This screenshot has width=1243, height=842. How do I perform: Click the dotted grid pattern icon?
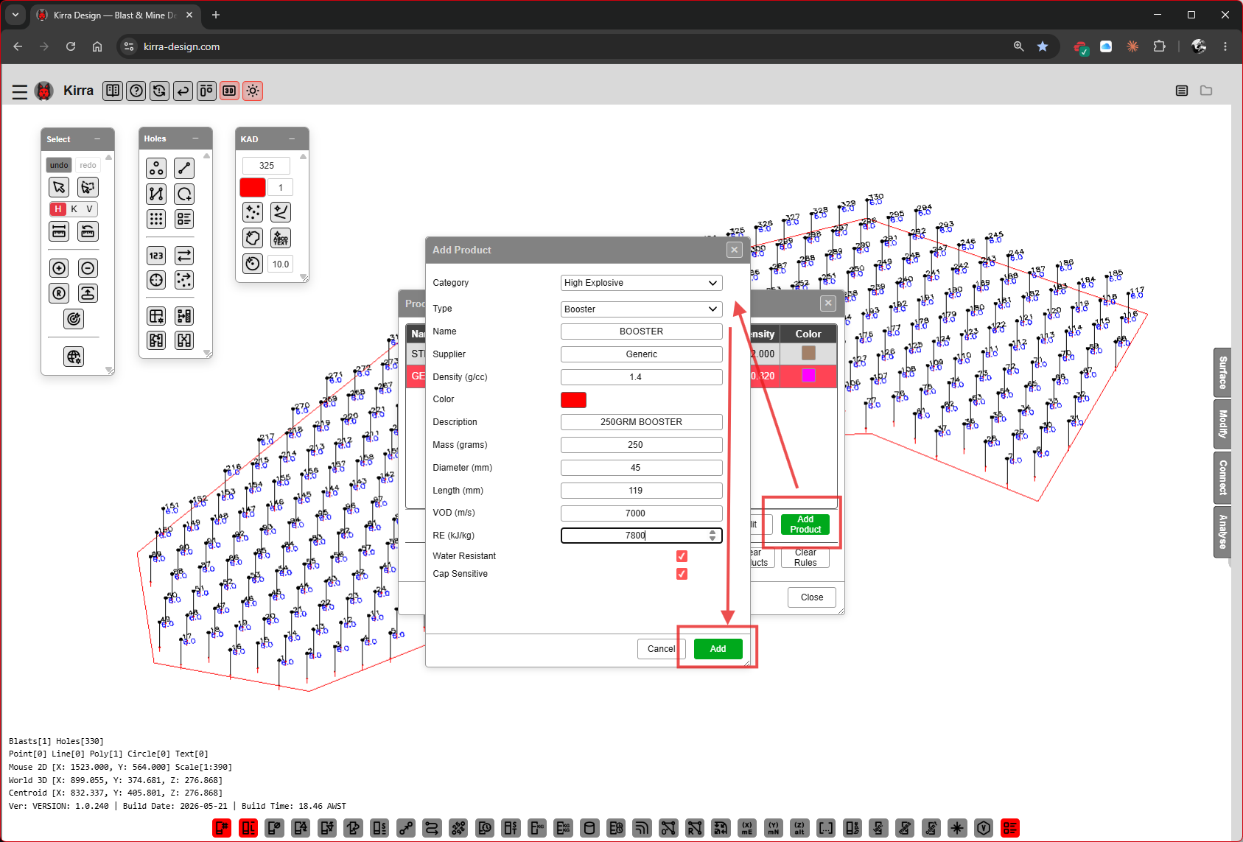coord(156,219)
